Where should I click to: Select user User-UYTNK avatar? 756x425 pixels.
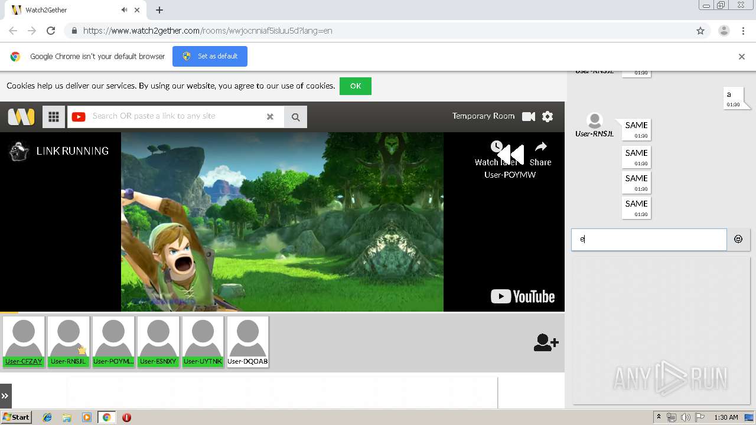point(203,342)
